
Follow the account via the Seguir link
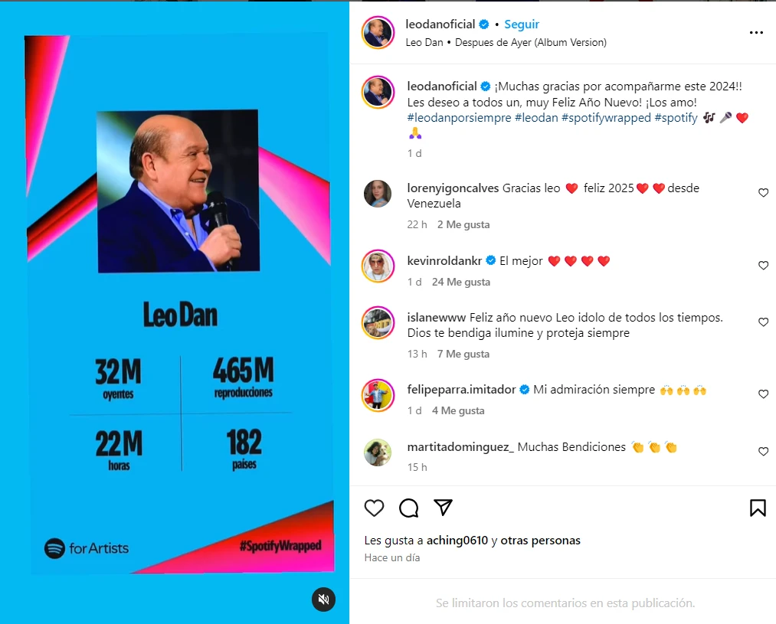pos(522,25)
